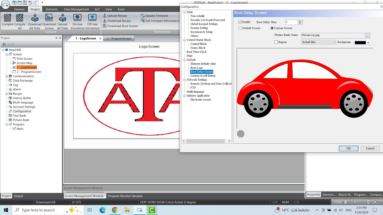Viewport: 383px width, 215px height.
Task: Open the General ribbon tab
Action: point(19,9)
